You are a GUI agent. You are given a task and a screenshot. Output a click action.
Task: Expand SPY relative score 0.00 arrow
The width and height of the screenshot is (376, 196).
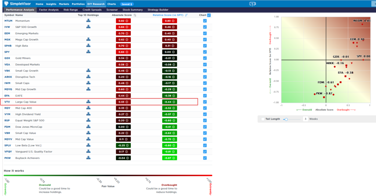pyautogui.click(x=173, y=52)
